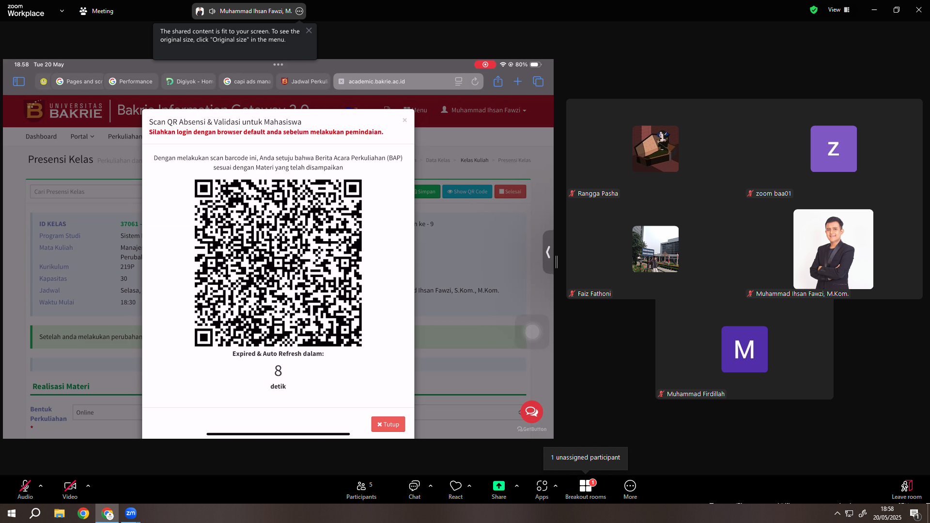The width and height of the screenshot is (930, 523).
Task: Open the Meeting tab at top
Action: click(x=96, y=11)
